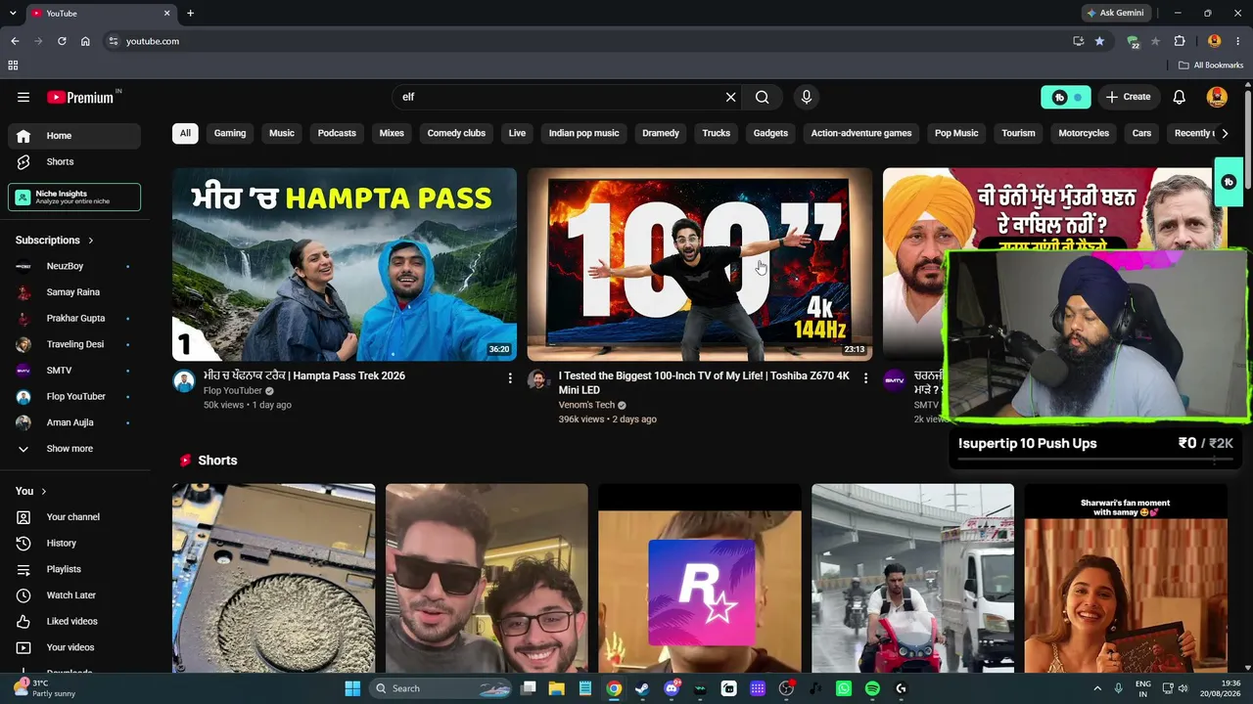1253x704 pixels.
Task: Bookmark this page with the star icon
Action: point(1099,41)
